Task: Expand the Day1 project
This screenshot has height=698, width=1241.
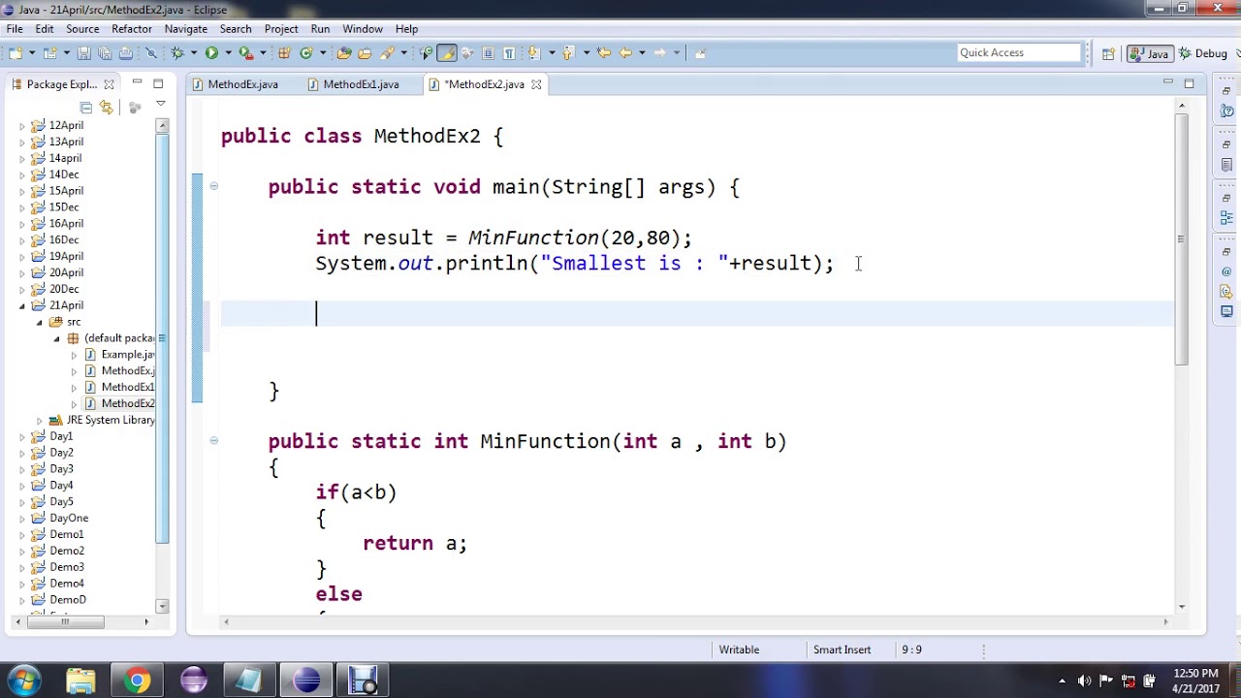Action: (22, 436)
